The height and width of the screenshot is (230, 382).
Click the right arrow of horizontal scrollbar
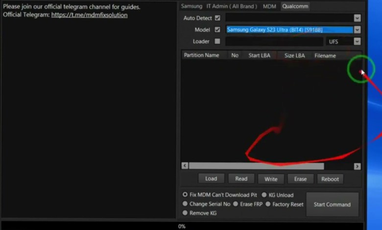coord(357,166)
